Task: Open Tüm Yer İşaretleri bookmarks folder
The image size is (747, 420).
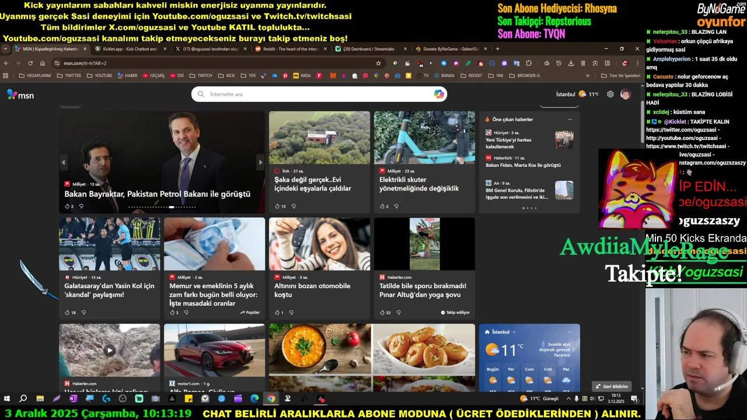Action: [620, 75]
